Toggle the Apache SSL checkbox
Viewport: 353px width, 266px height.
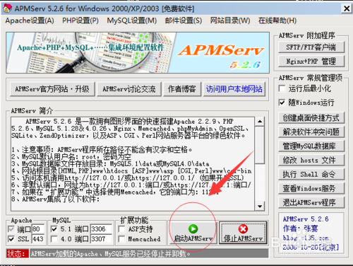point(11,239)
